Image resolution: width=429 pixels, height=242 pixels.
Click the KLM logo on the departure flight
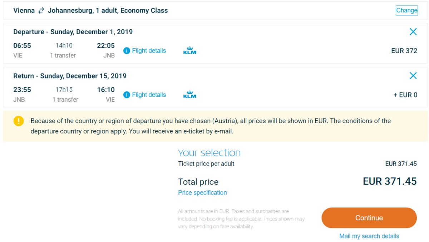190,51
